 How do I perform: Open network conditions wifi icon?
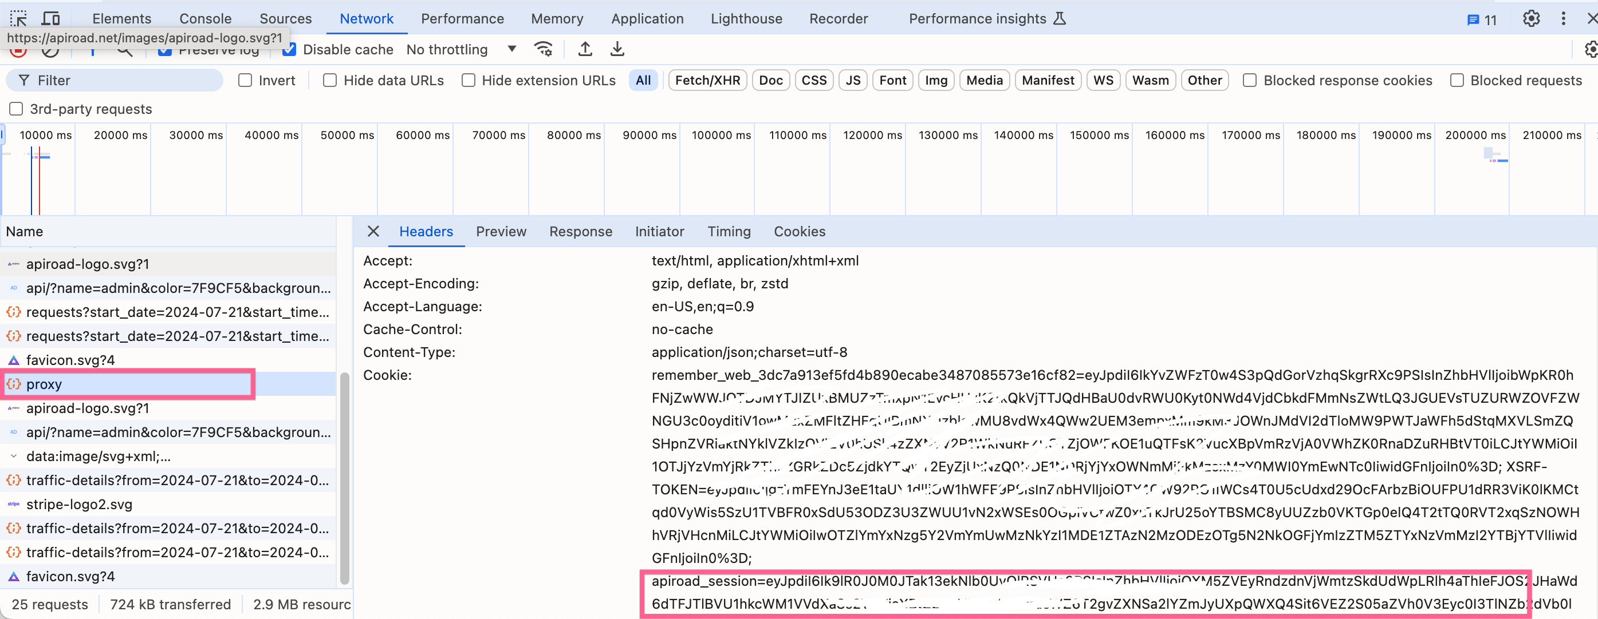pyautogui.click(x=544, y=49)
